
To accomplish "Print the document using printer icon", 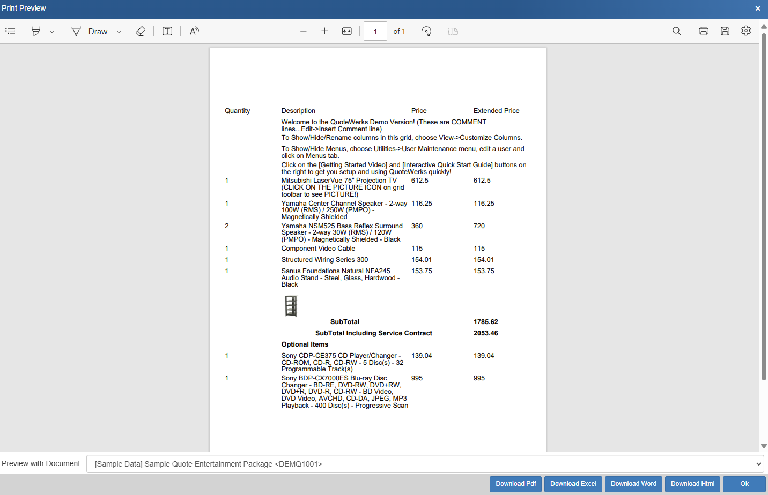I will pyautogui.click(x=704, y=31).
